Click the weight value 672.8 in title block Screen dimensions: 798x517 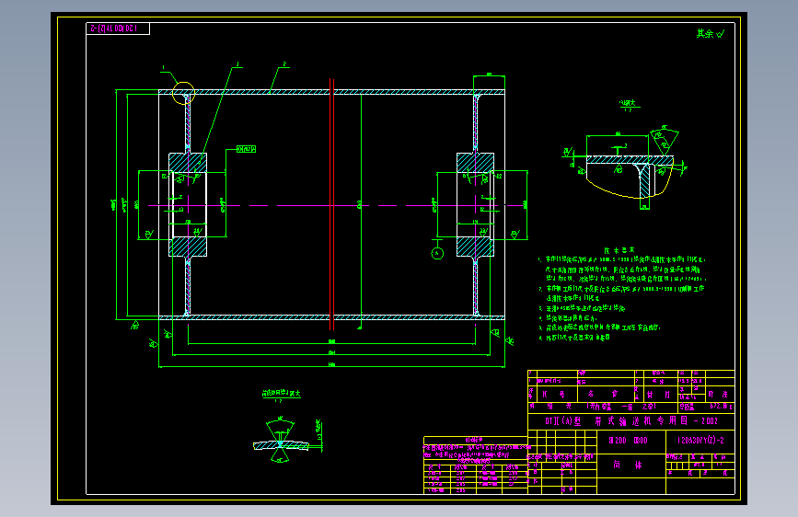(721, 407)
